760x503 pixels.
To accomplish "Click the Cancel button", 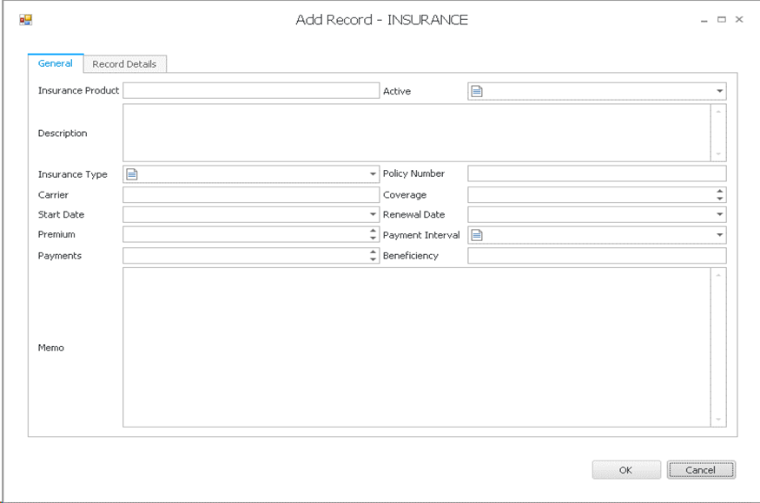I will (701, 470).
